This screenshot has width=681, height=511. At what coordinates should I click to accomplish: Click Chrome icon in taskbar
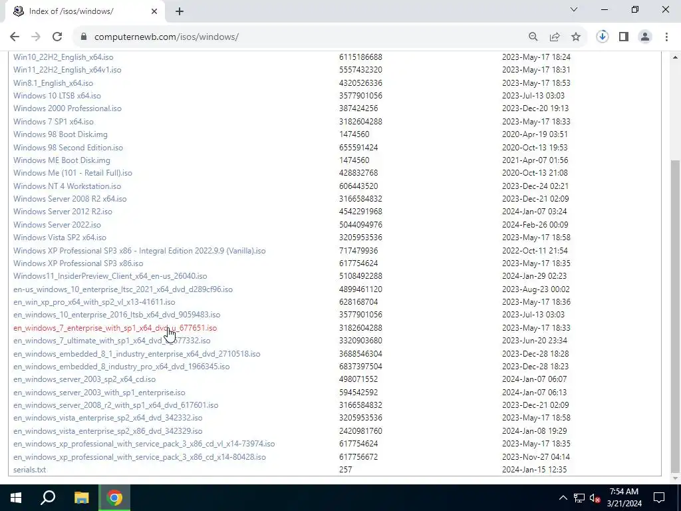114,498
